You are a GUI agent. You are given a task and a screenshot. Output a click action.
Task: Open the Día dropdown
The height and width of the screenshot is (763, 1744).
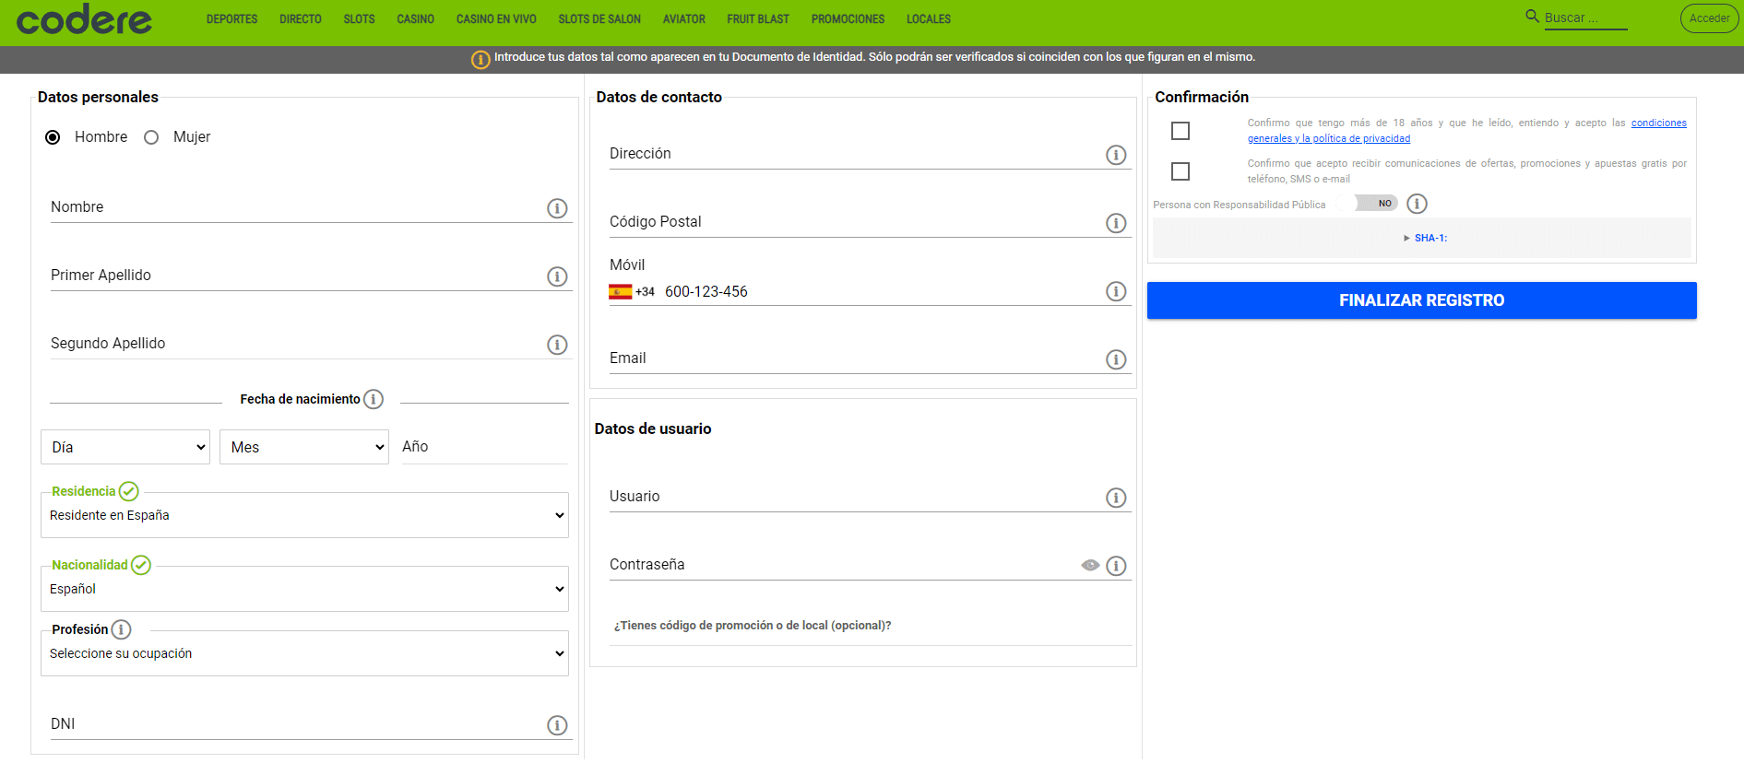pos(125,447)
